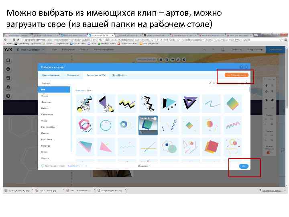Open the My Uploads cloud icon

[x=8, y=87]
